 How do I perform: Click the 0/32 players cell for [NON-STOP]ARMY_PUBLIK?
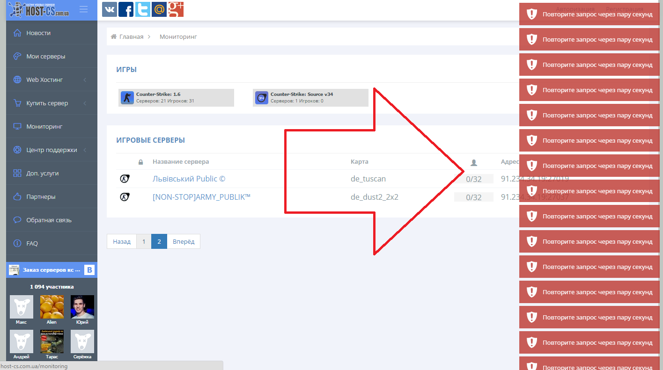474,197
